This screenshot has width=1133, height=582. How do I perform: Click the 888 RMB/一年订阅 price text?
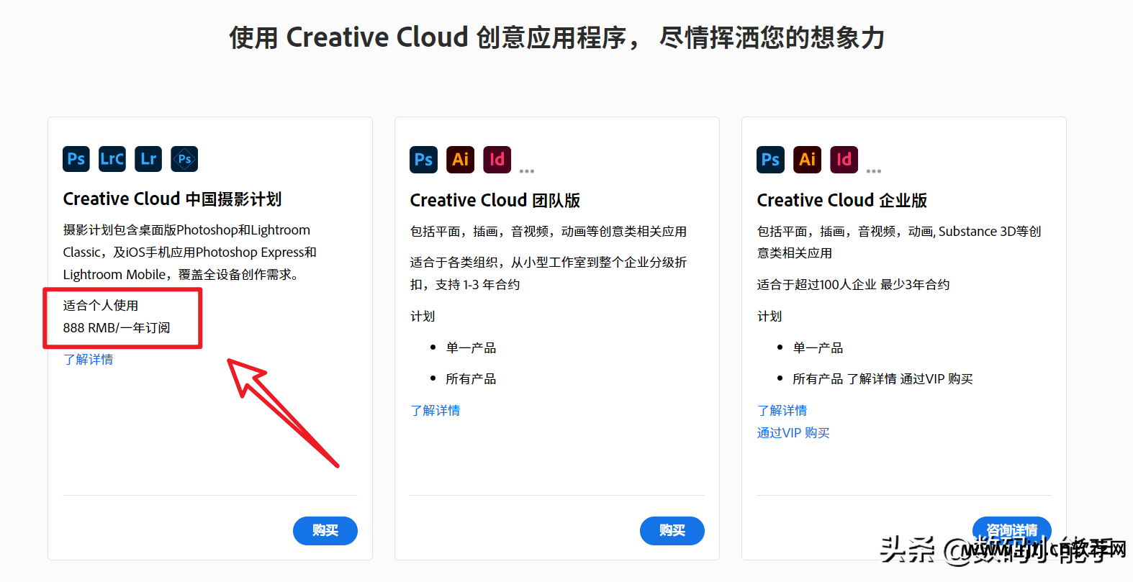(117, 327)
